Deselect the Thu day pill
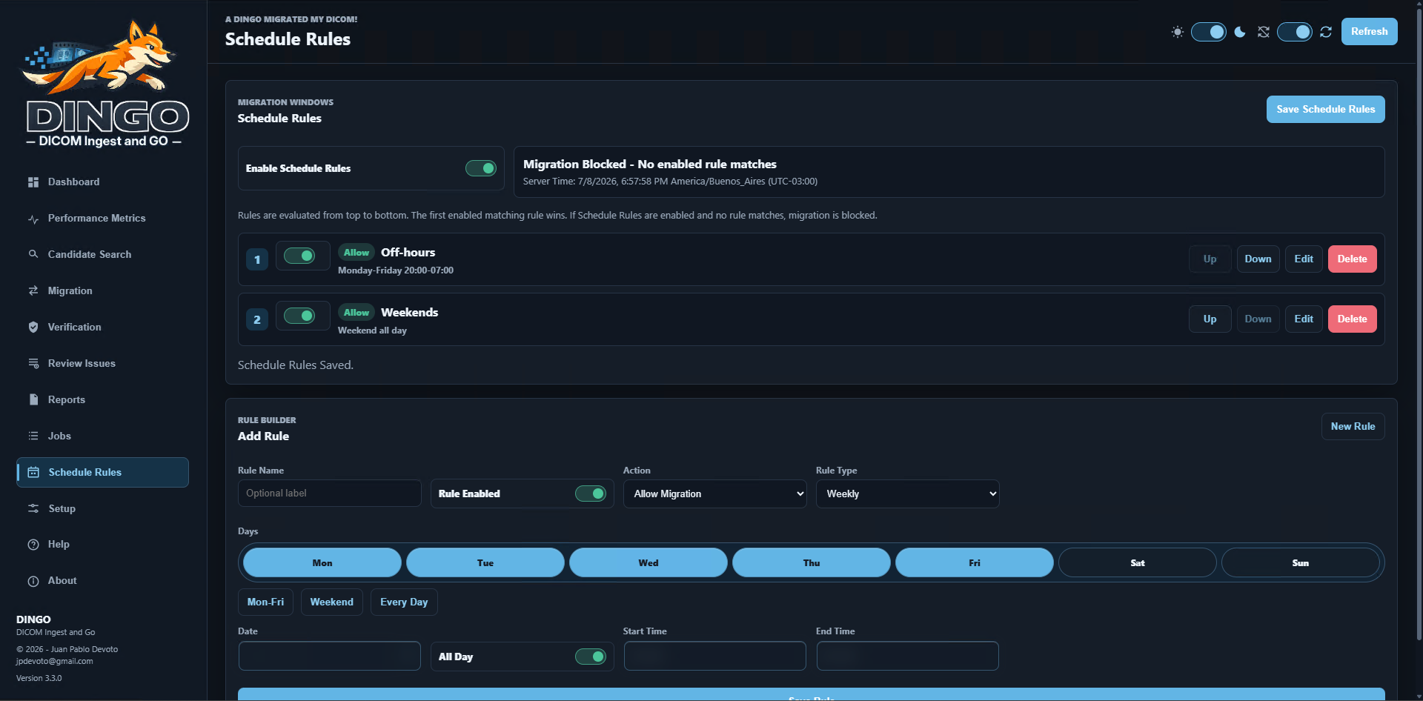The width and height of the screenshot is (1423, 701). [812, 562]
